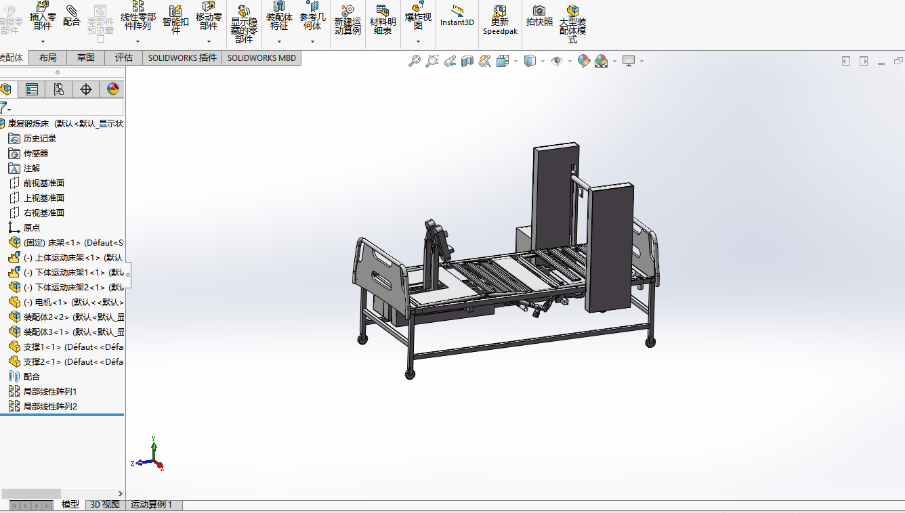Open dropdown arrow under Reference Geometry (参考几何体)
Screen dimensions: 905x513
pyautogui.click(x=312, y=41)
